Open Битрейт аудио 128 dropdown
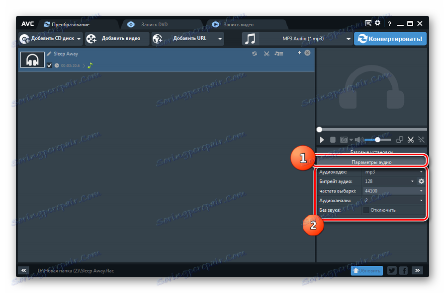This screenshot has height=293, width=445. (389, 181)
